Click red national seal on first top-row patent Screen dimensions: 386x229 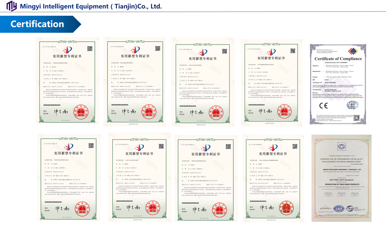(81, 112)
